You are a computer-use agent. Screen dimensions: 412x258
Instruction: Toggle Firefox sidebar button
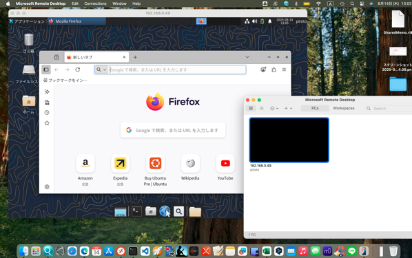click(x=46, y=69)
